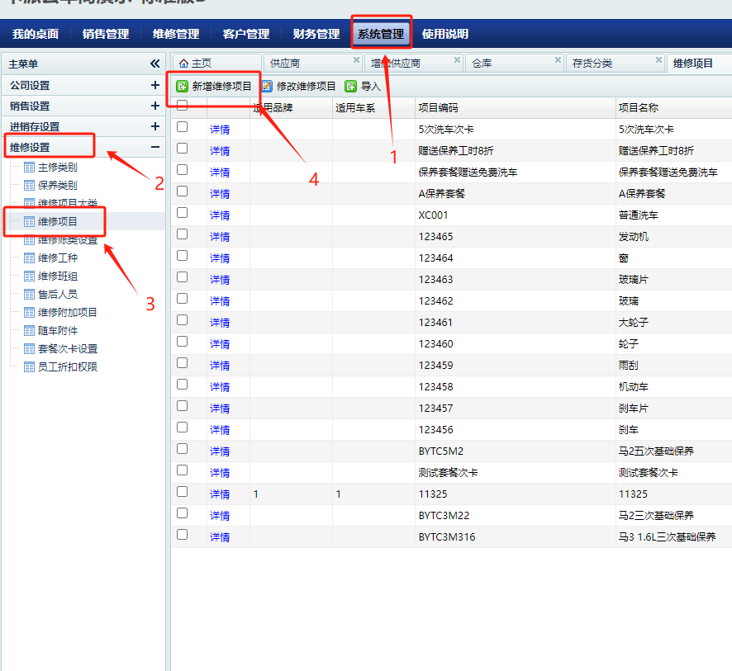This screenshot has height=671, width=732.
Task: Expand the 进销存设置 section
Action: tap(154, 126)
